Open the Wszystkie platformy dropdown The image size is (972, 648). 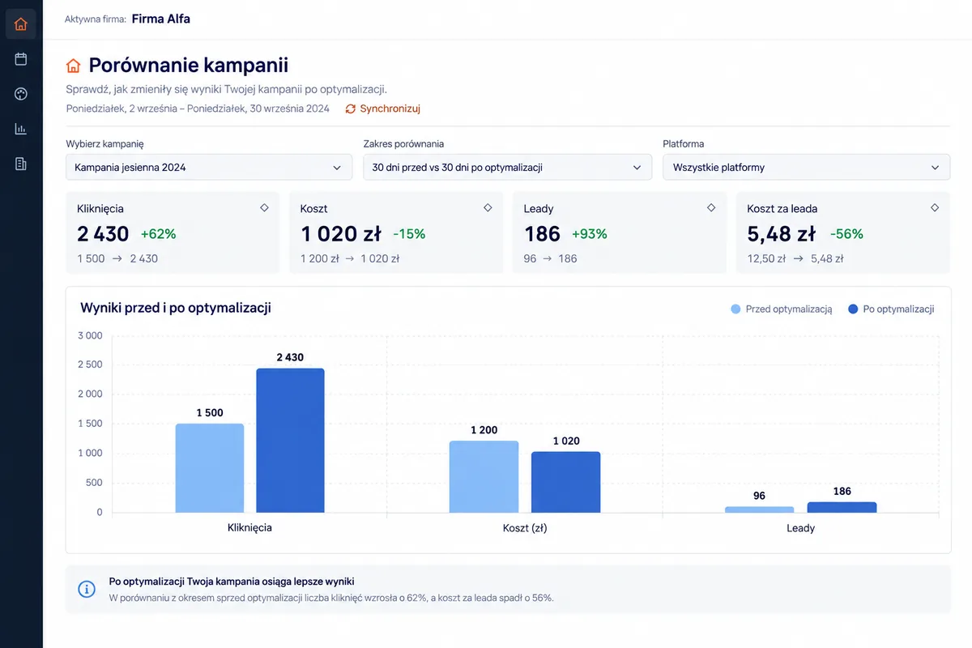pyautogui.click(x=806, y=168)
